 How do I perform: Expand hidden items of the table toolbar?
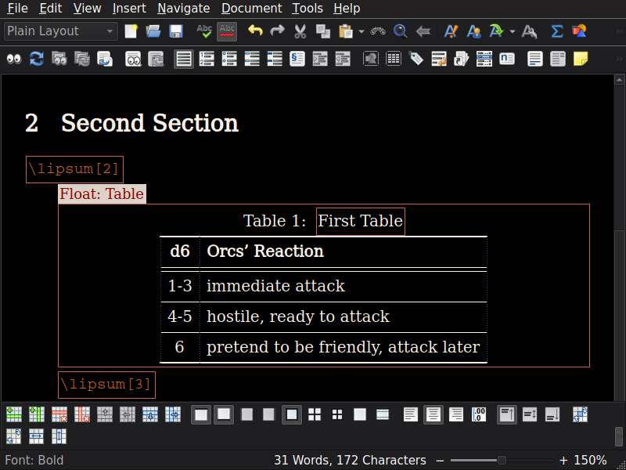coord(619,436)
